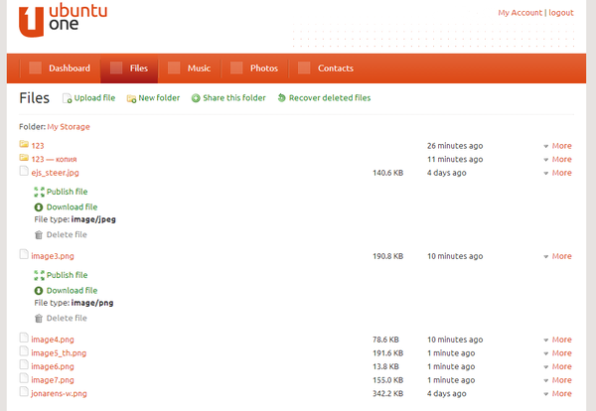Viewport: 596px width, 411px height.
Task: Click the file icon beside image4.png
Action: point(24,338)
